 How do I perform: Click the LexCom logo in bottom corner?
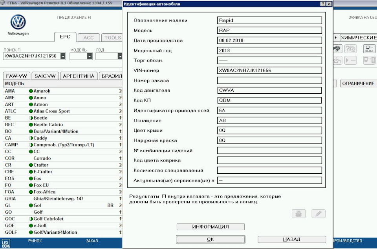6,243
